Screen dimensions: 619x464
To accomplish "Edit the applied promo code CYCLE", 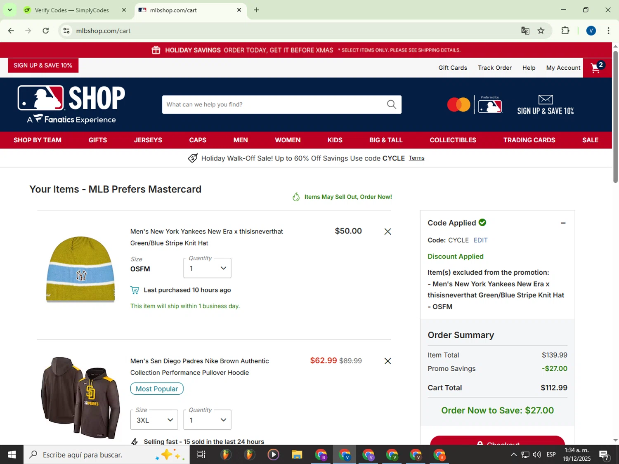I will [x=480, y=240].
